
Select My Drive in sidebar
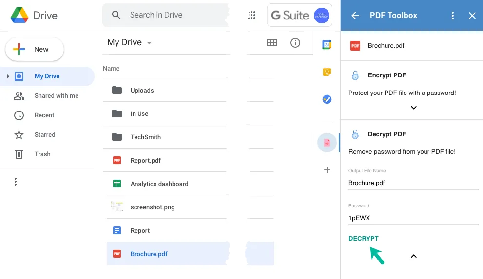click(x=47, y=76)
